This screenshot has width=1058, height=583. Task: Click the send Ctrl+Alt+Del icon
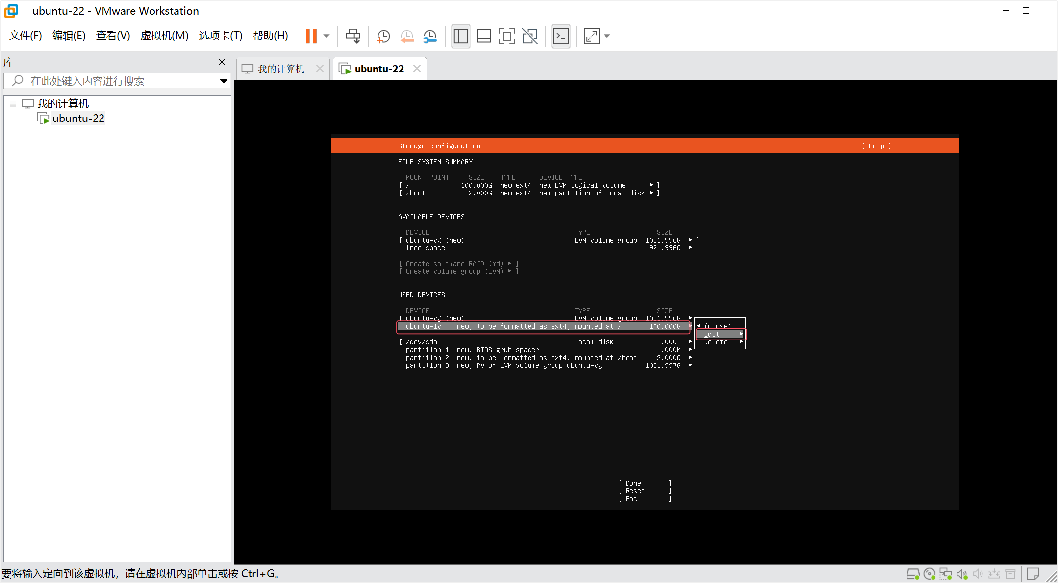click(x=353, y=36)
